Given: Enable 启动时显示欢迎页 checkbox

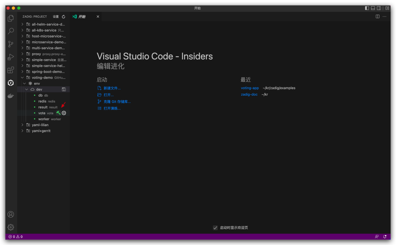Looking at the screenshot, I should coord(215,227).
